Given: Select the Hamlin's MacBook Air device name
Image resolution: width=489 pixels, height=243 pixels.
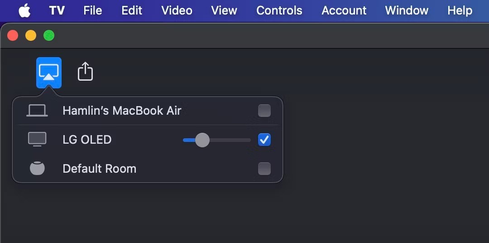Looking at the screenshot, I should point(122,111).
